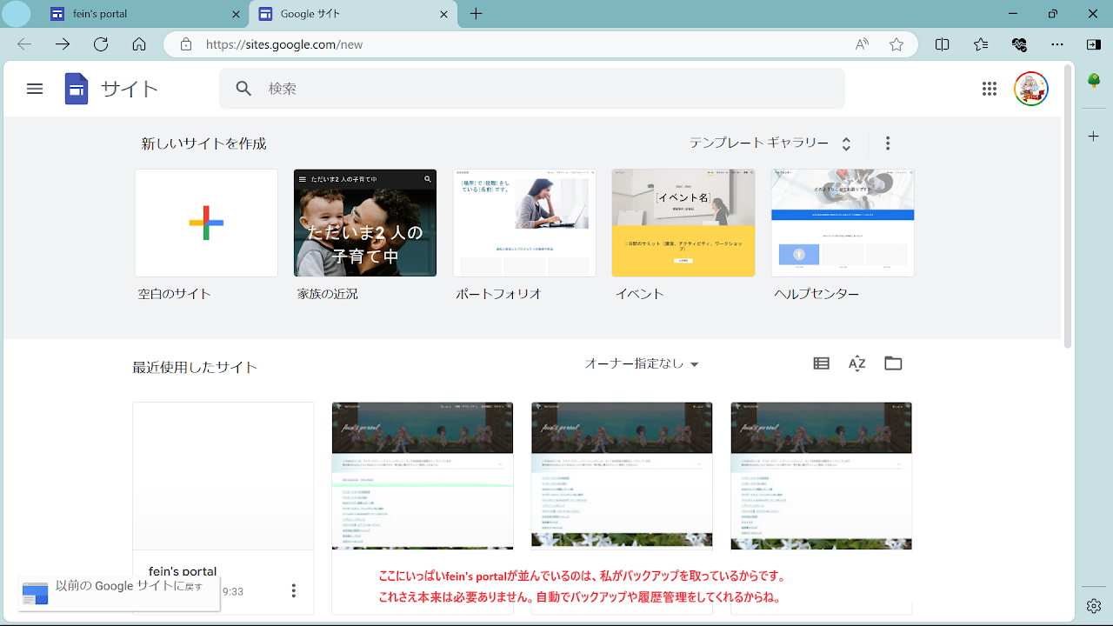Open the blank-preview fein's portal site
Viewport: 1113px width, 626px height.
pyautogui.click(x=223, y=476)
